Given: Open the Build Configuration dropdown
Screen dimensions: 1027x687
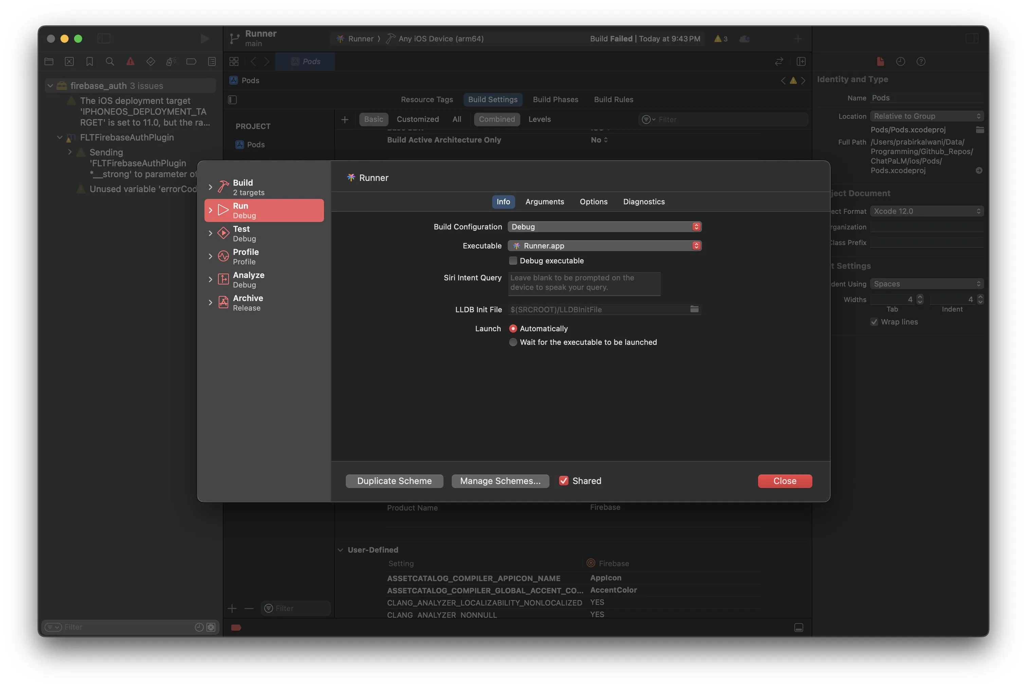Looking at the screenshot, I should [604, 226].
